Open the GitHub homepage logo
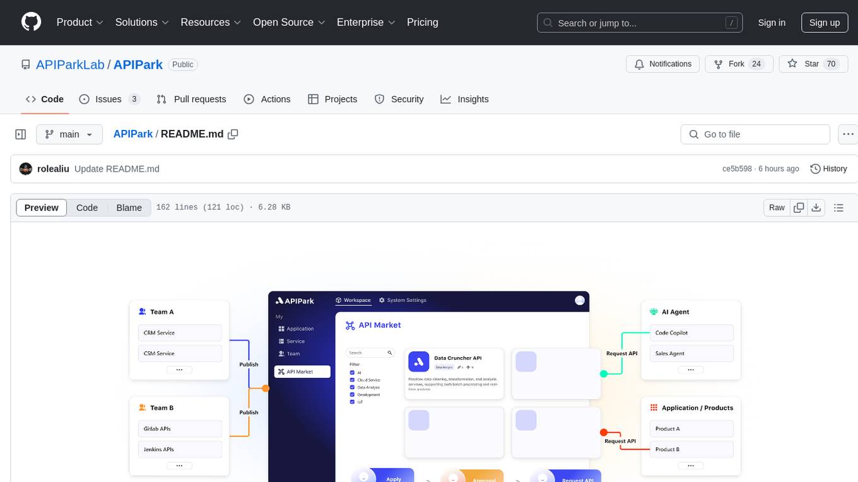The width and height of the screenshot is (858, 482). coord(31,22)
